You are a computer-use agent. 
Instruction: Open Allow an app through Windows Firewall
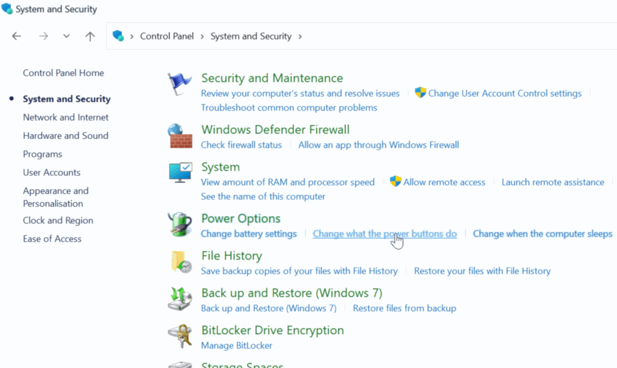click(x=378, y=145)
